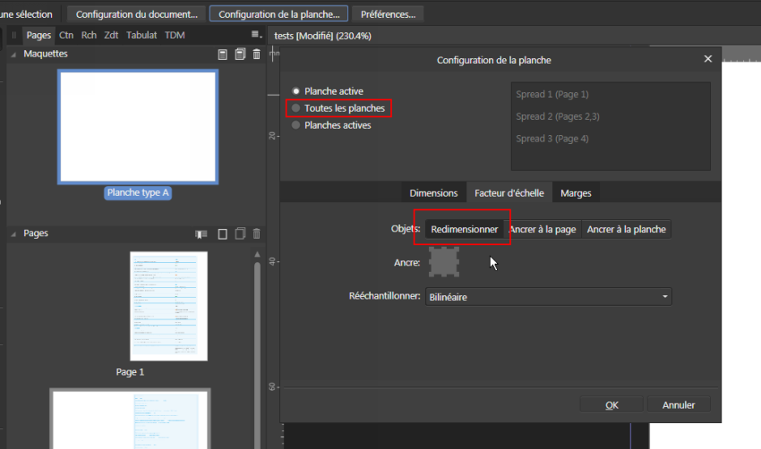Click the add master page icon in Maquettes
The width and height of the screenshot is (761, 449).
click(x=223, y=55)
